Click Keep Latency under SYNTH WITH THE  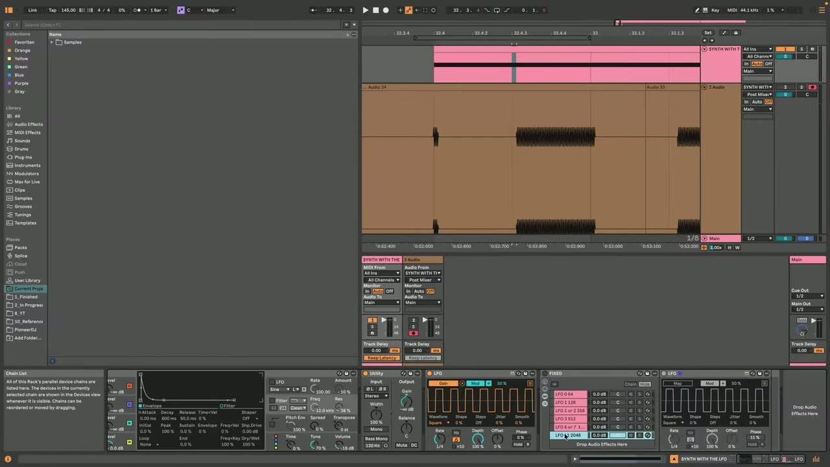pos(381,358)
